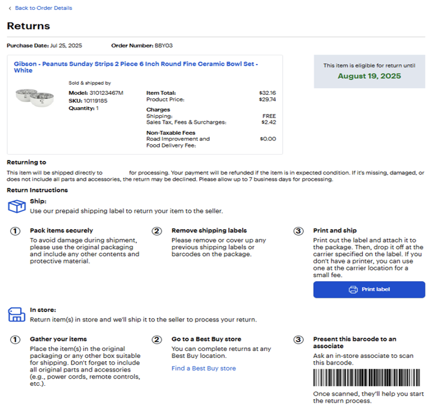
Task: Click step 3 circle beside Present this barcode
Action: (x=298, y=339)
